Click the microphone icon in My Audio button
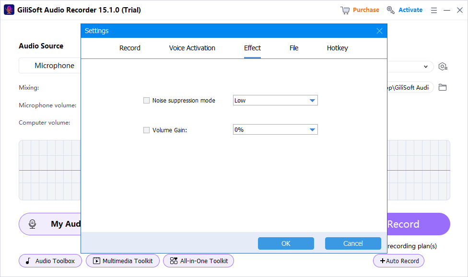 (33, 224)
